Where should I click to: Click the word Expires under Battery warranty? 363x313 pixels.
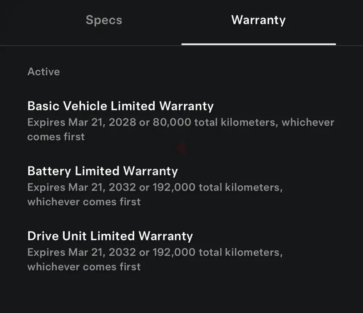point(46,188)
